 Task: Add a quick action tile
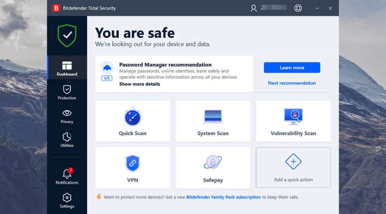[293, 168]
